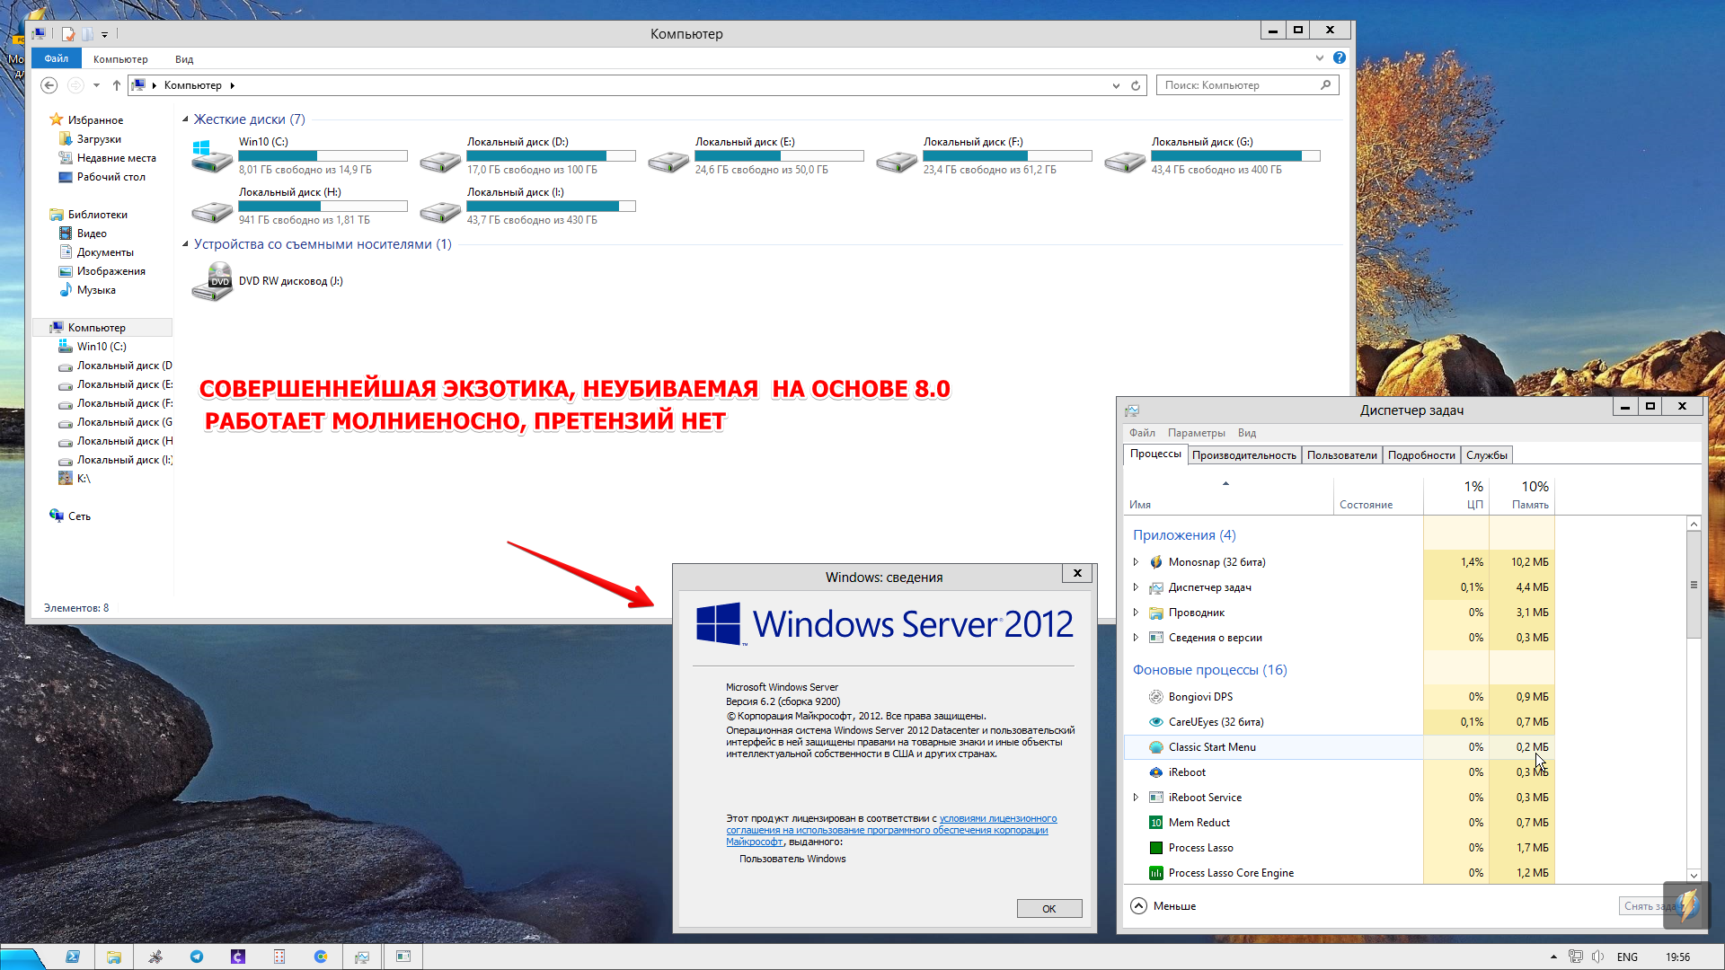1725x970 pixels.
Task: Click the Explorer up-one-level arrow
Action: click(x=117, y=85)
